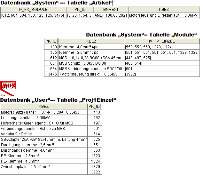The image size is (203, 176).
Task: Select the MSS Schütz 3,0kW row
Action: (x=91, y=63)
